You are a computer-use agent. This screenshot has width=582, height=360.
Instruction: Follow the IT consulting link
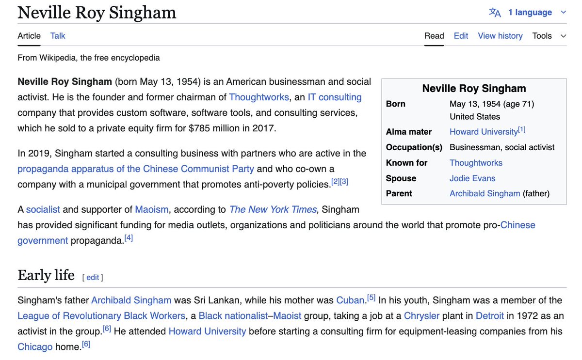335,97
